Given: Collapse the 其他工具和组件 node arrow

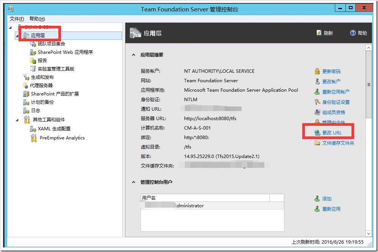Looking at the screenshot, I should [17, 120].
